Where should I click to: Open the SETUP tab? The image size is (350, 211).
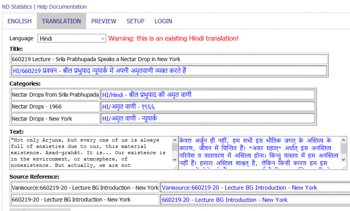click(x=136, y=21)
